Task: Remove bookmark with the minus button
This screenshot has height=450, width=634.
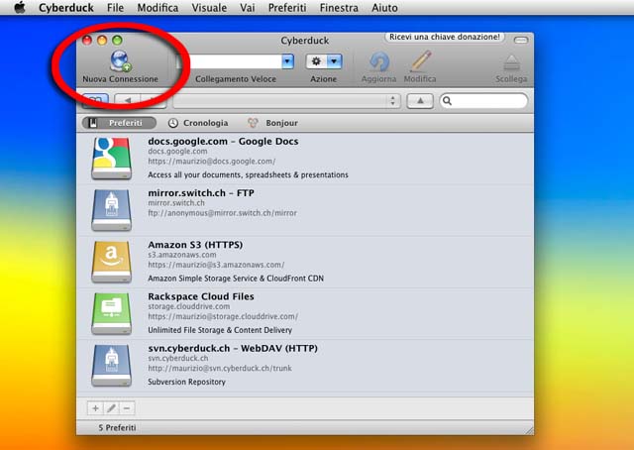Action: tap(127, 408)
